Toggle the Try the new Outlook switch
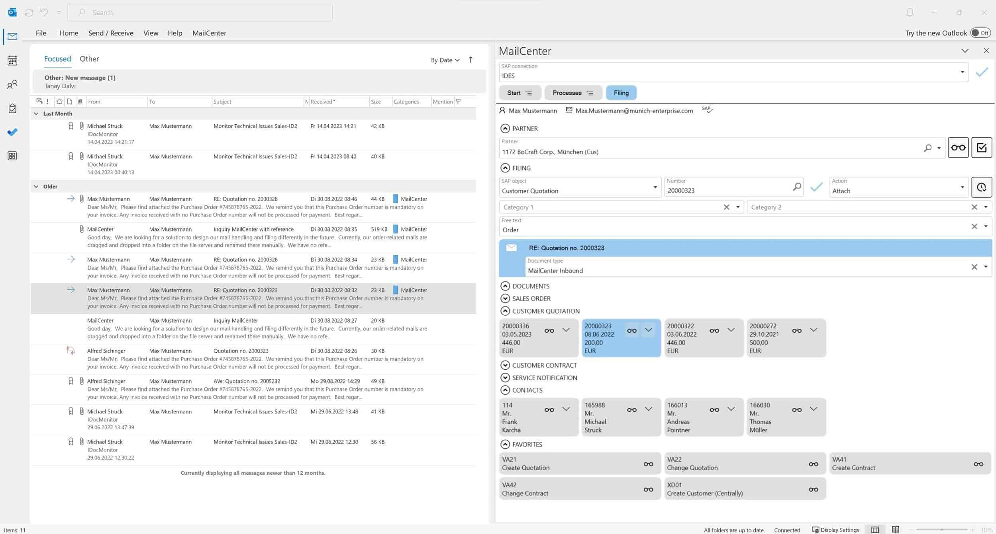 (979, 33)
